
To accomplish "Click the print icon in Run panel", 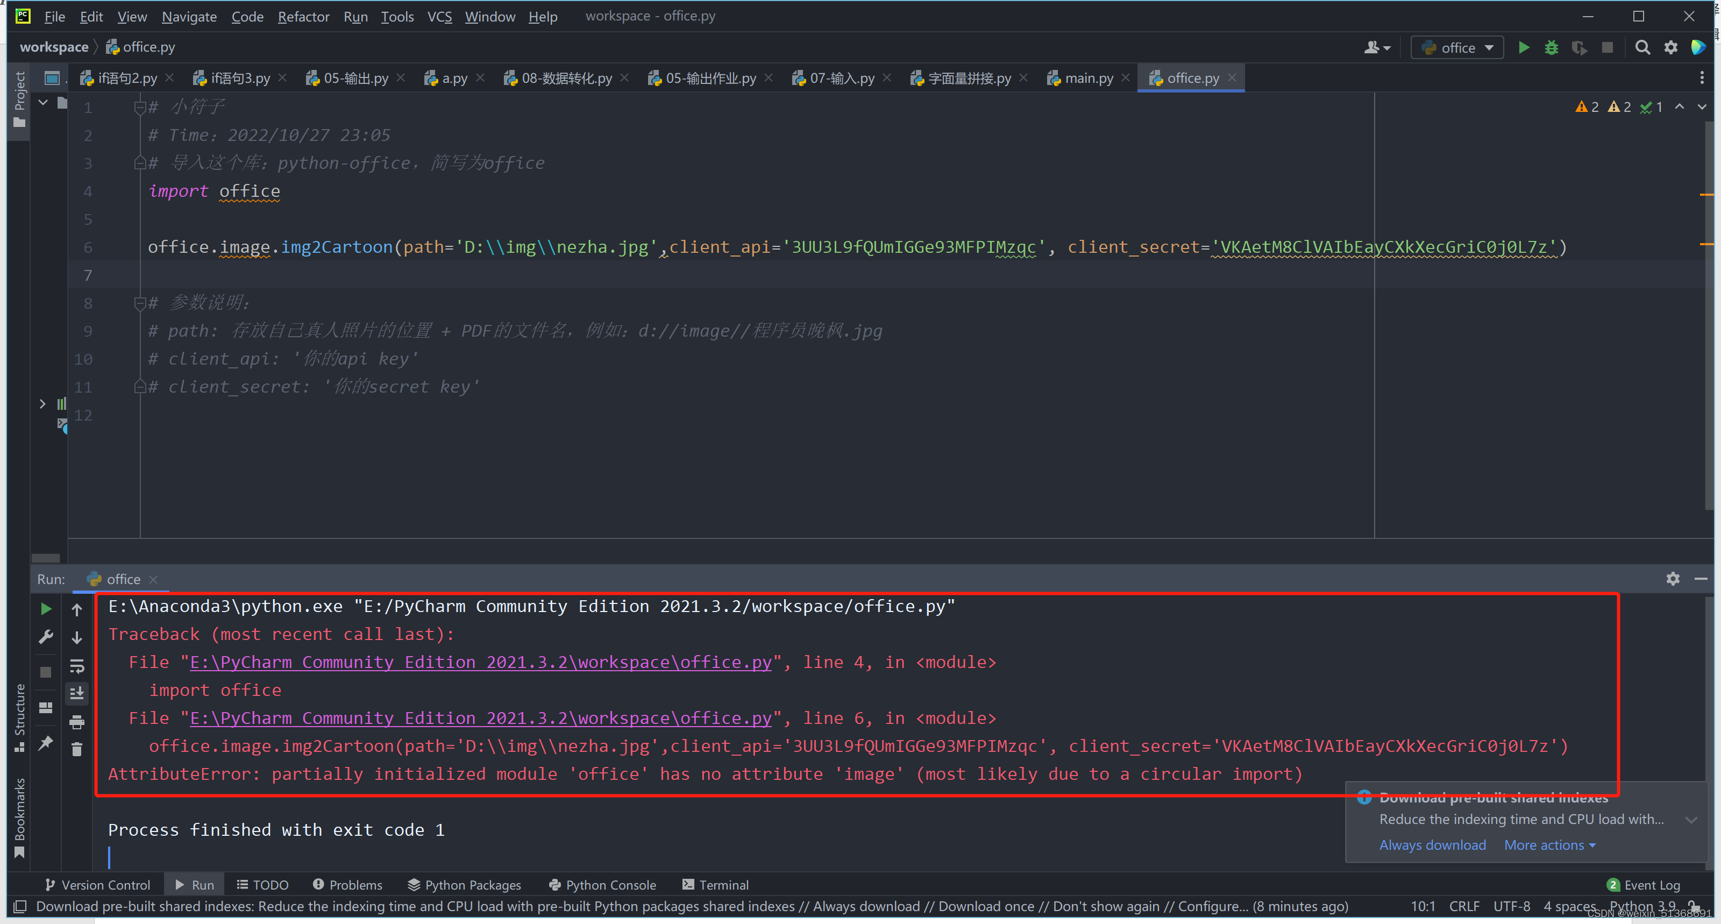I will click(77, 722).
